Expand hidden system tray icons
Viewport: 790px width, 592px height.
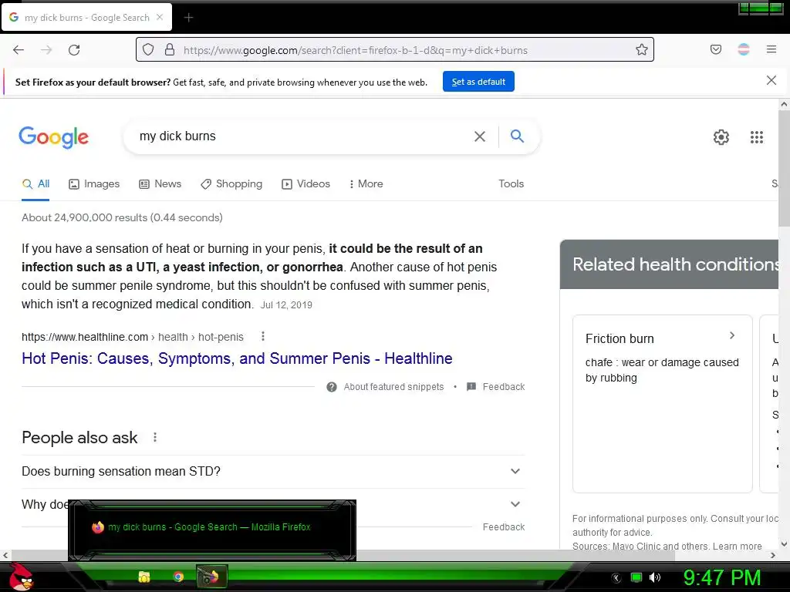click(x=616, y=578)
